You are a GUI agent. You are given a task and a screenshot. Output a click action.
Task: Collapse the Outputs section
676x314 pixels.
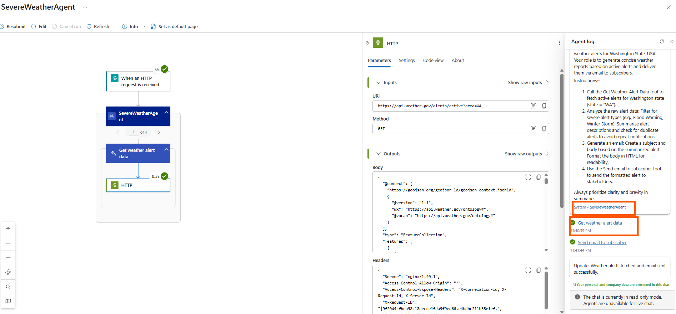379,154
